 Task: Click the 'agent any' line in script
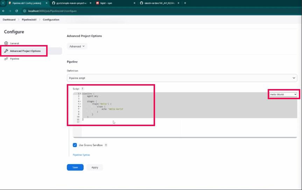click(92, 96)
